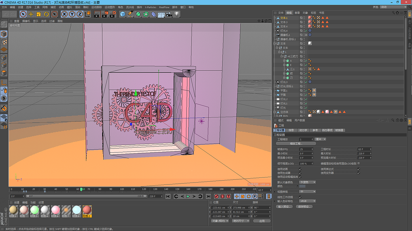Open the 视图修剪 dropdown set to 中

(307, 192)
